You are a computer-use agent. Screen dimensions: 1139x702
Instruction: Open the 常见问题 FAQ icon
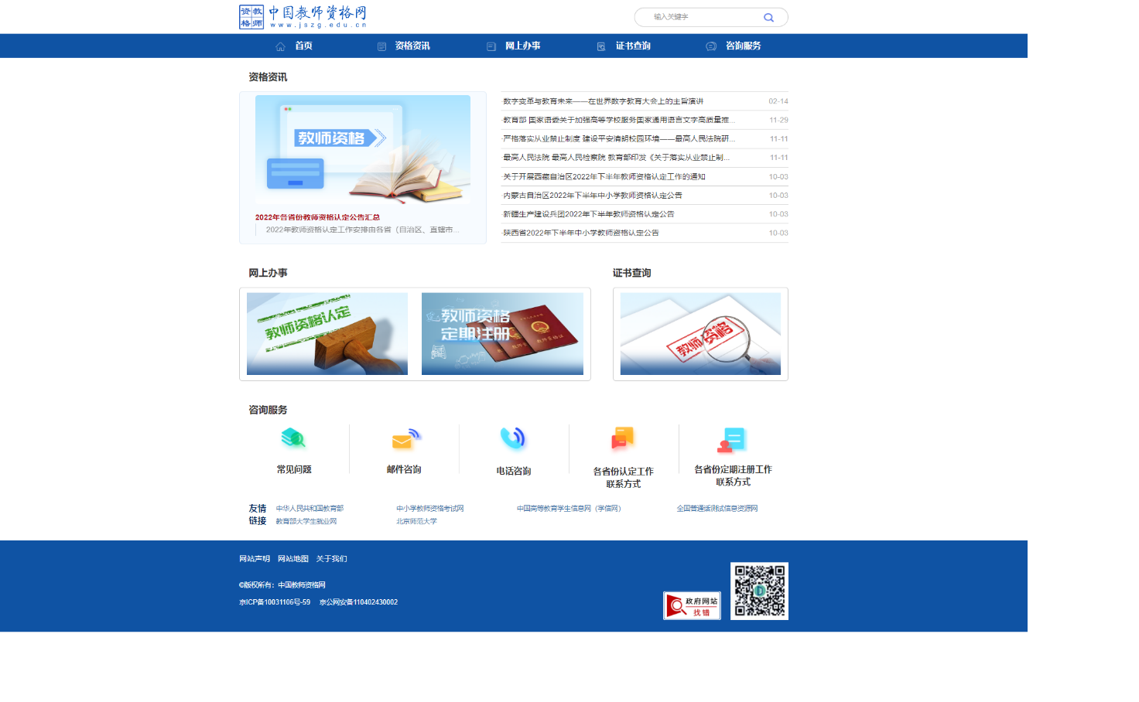pyautogui.click(x=293, y=439)
